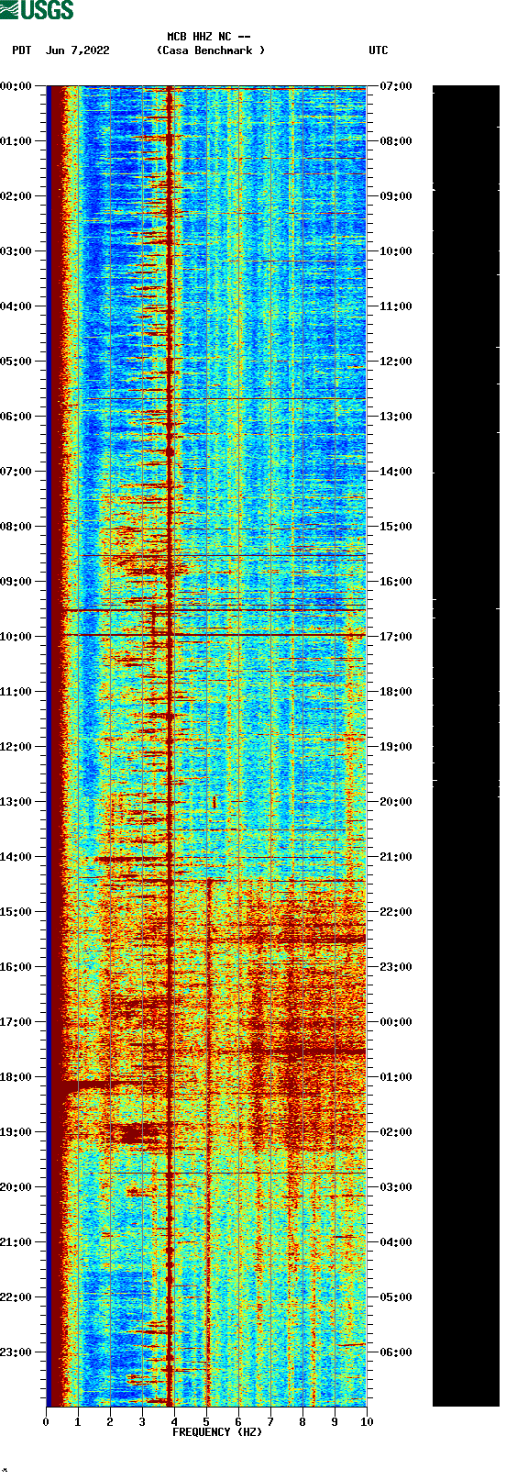Click the 'UTC' timezone label
506x1480 pixels.
(x=379, y=50)
